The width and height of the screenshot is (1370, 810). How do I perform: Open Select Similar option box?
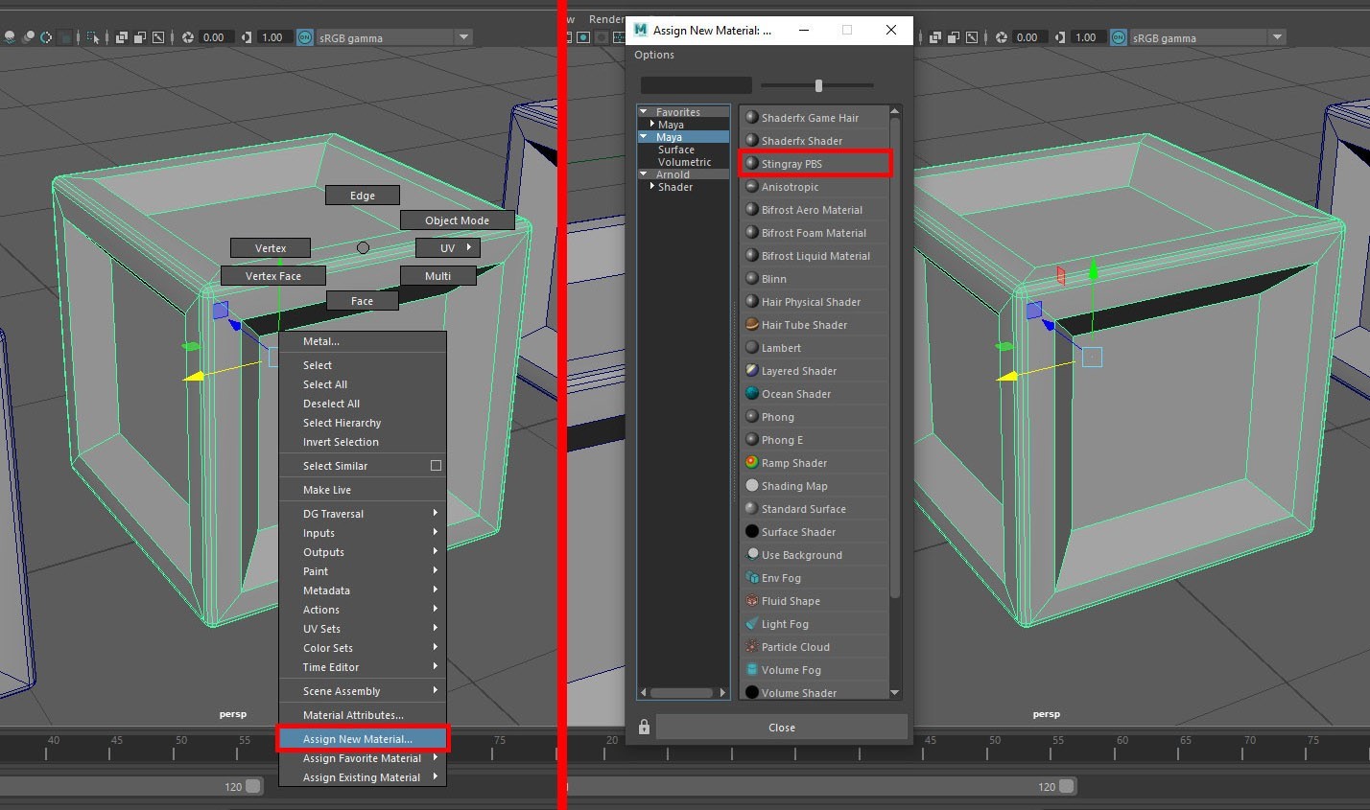tap(436, 466)
